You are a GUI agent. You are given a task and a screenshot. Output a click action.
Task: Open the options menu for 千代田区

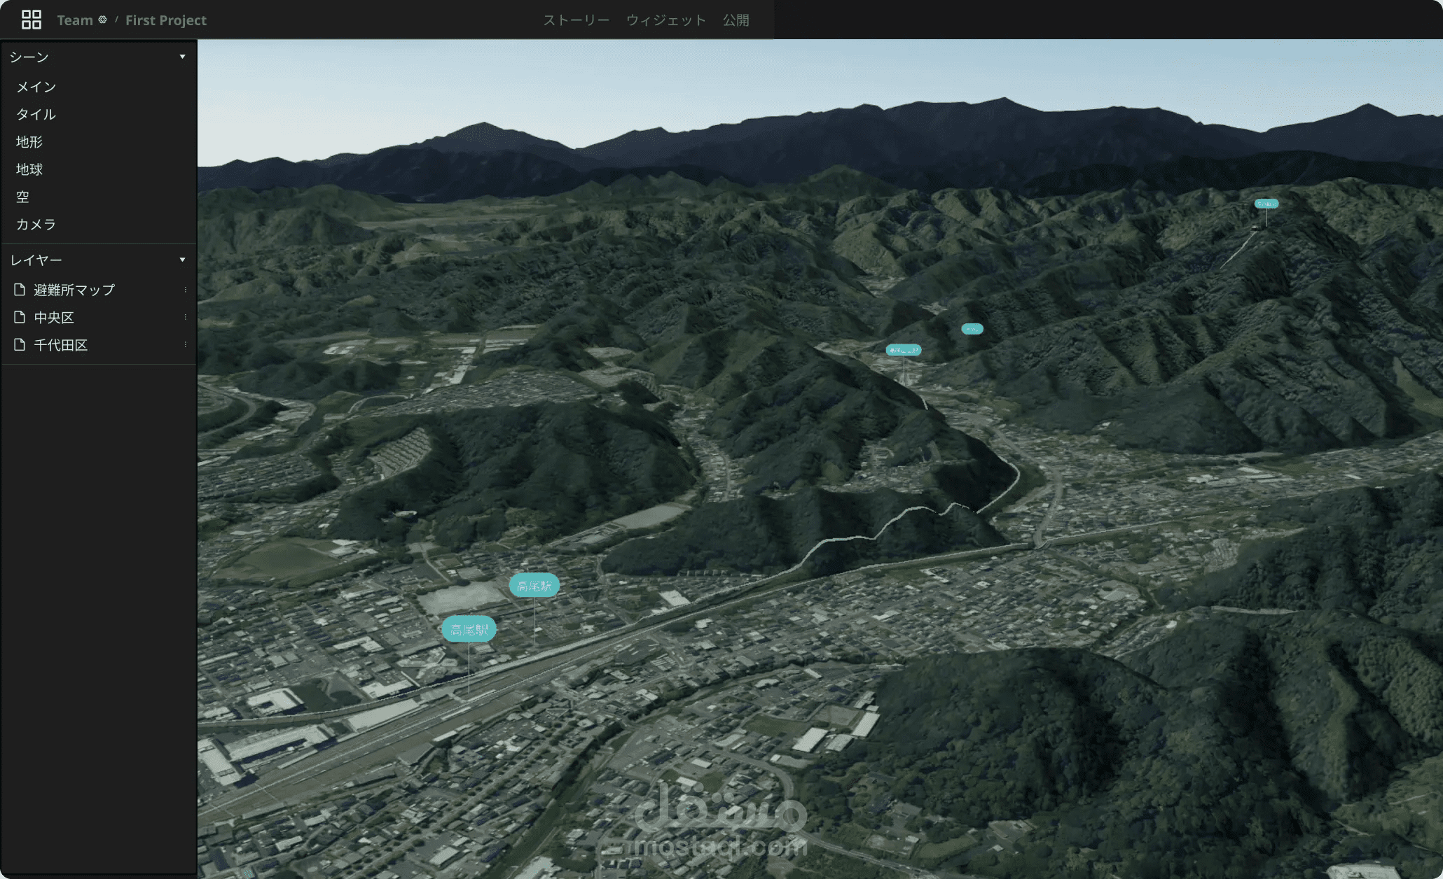[185, 344]
